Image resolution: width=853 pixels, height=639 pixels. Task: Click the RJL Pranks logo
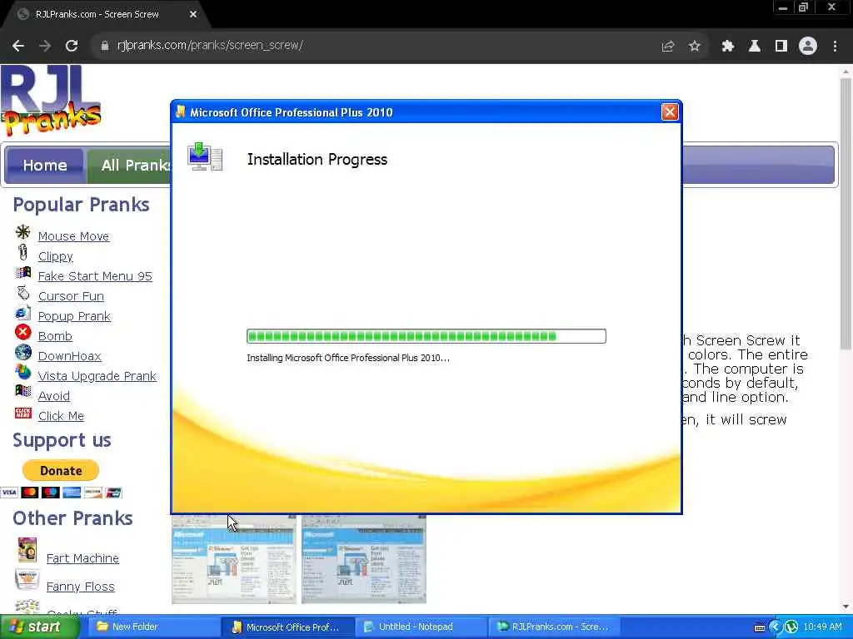[51, 101]
